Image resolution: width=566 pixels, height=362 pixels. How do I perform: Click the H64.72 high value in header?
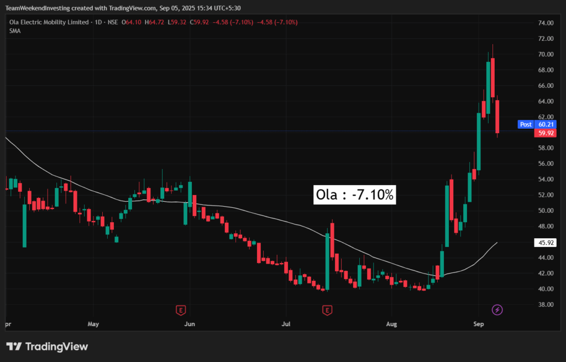pyautogui.click(x=155, y=22)
